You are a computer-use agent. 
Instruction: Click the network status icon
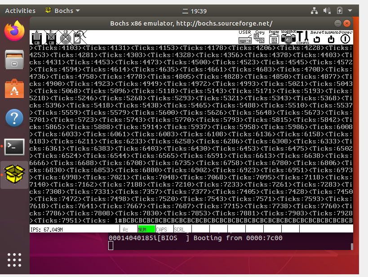coord(314,11)
